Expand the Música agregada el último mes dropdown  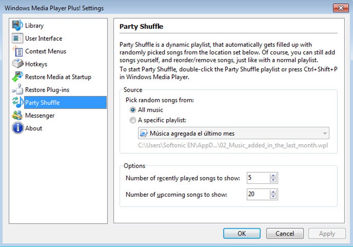pos(234,133)
